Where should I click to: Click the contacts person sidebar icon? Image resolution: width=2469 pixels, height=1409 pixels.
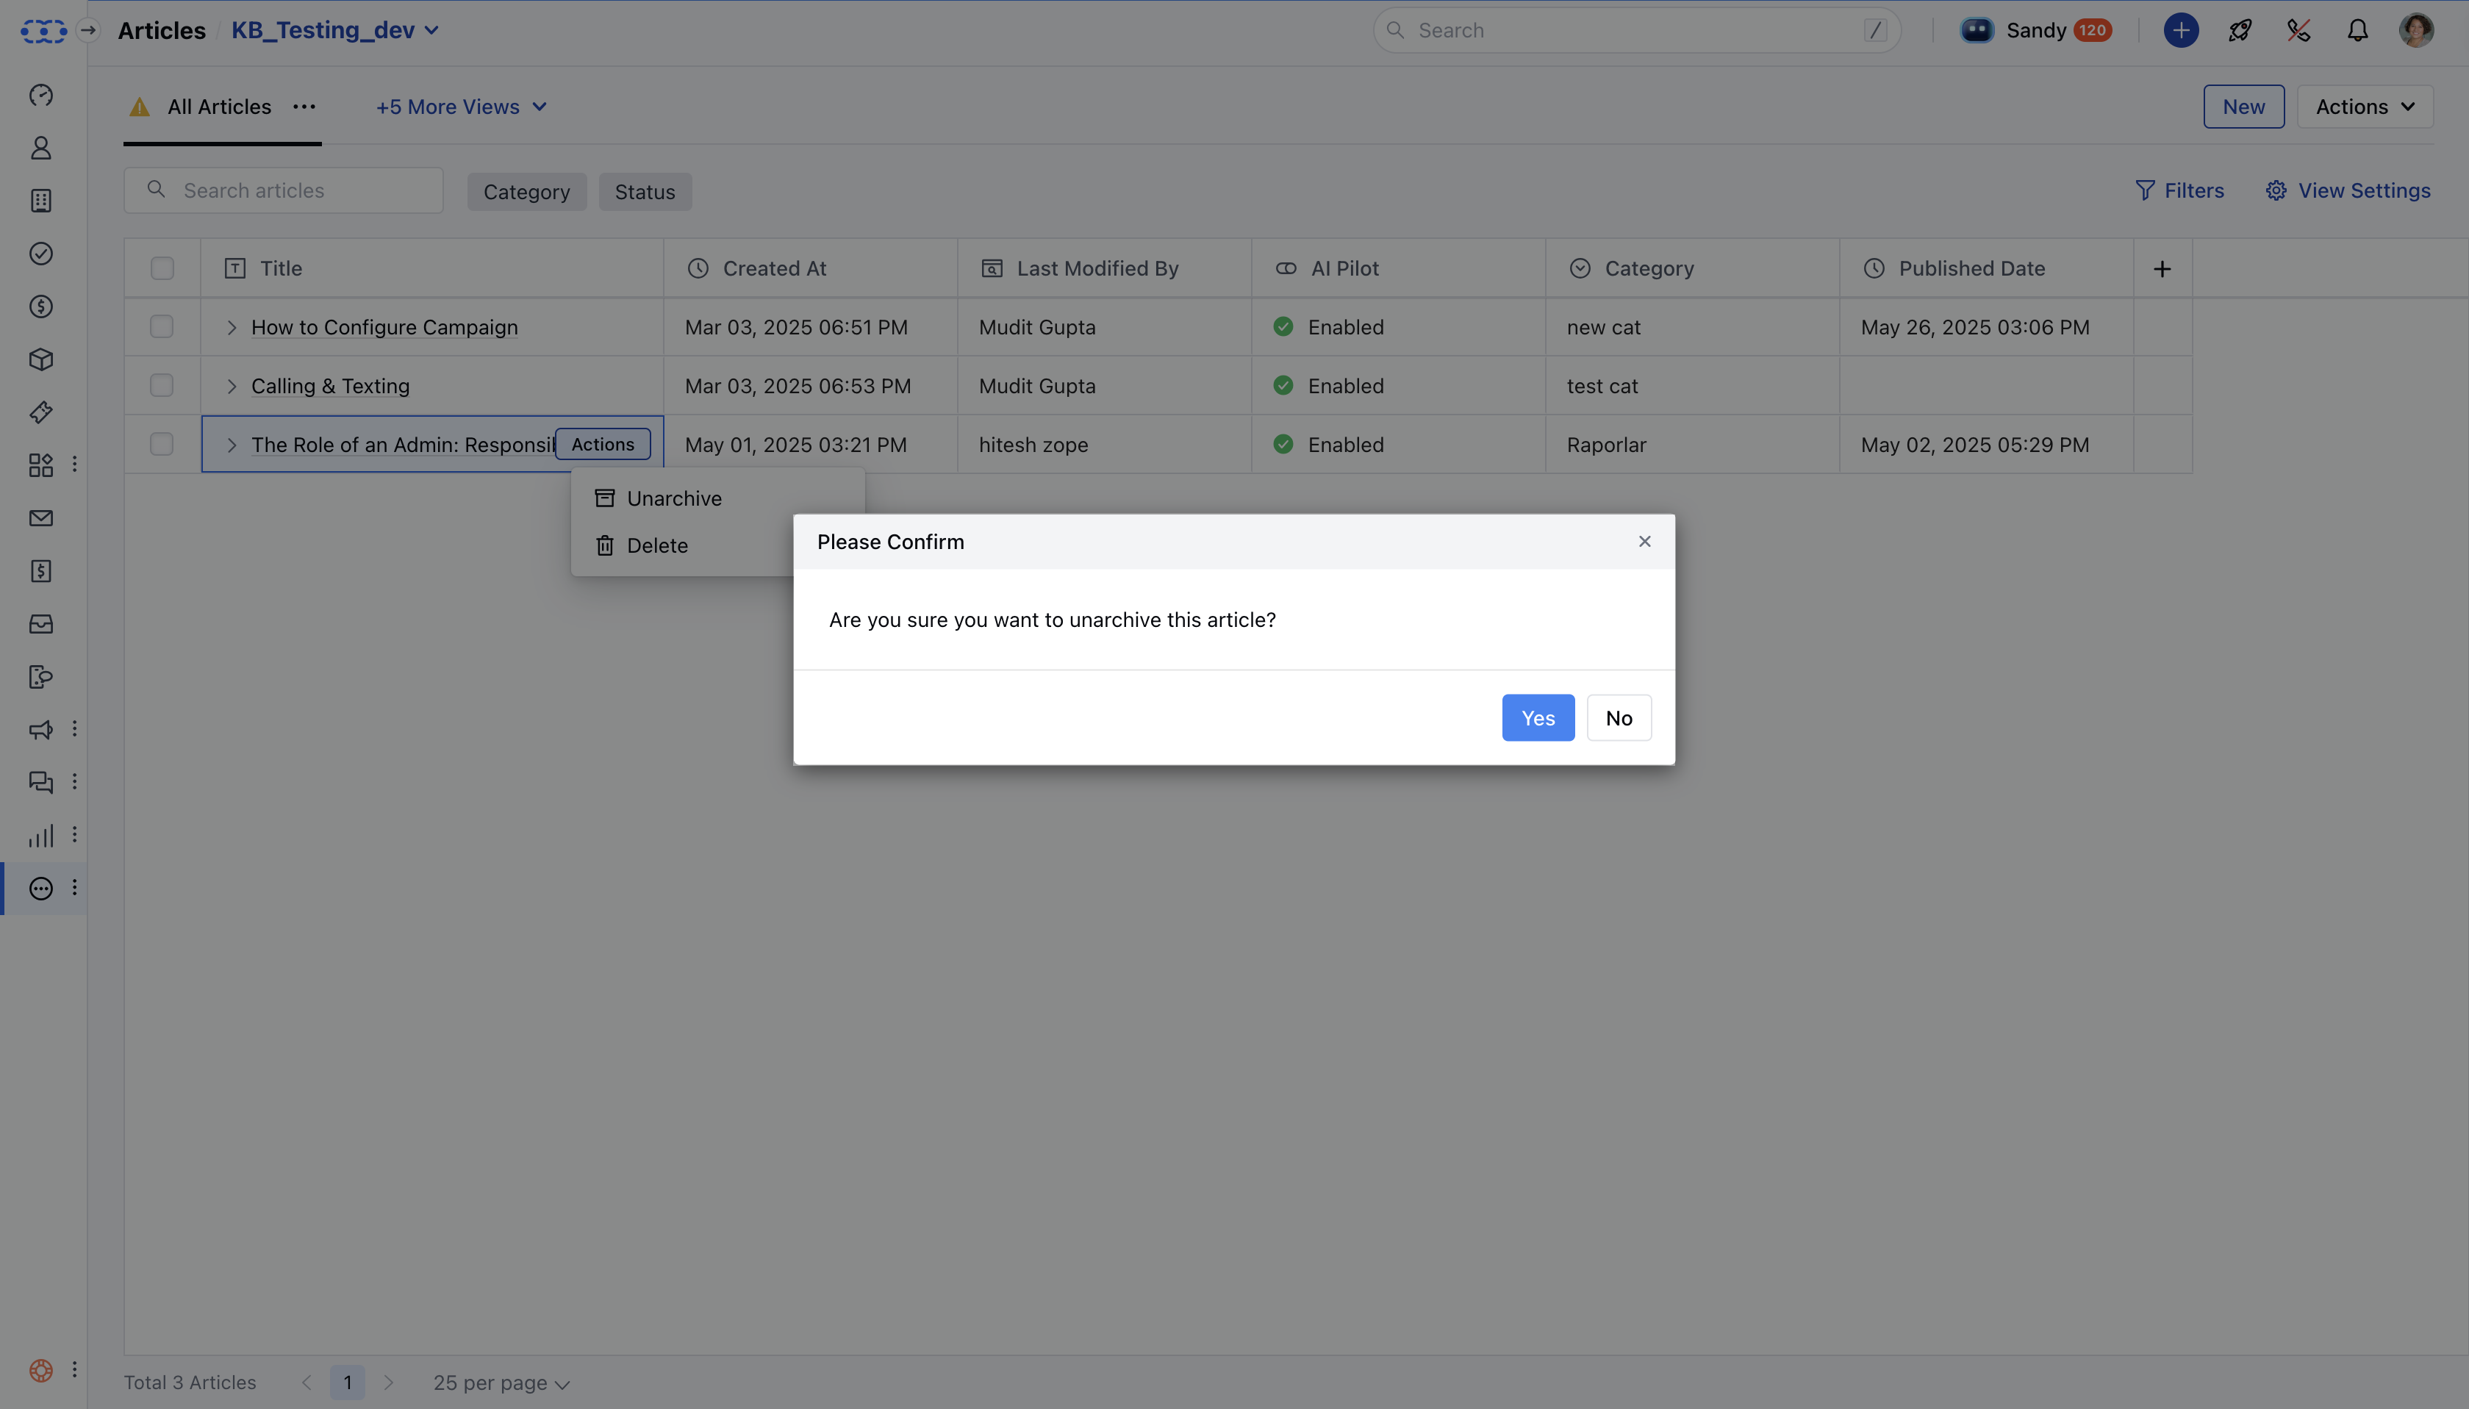tap(40, 148)
